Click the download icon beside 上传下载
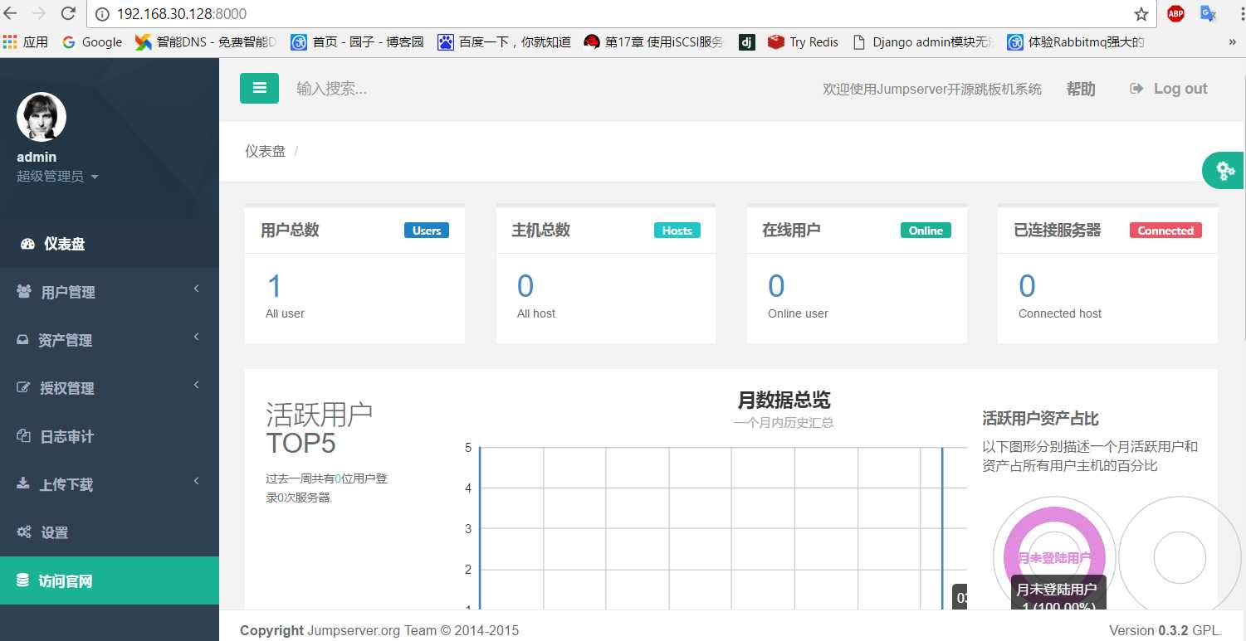 pyautogui.click(x=23, y=483)
